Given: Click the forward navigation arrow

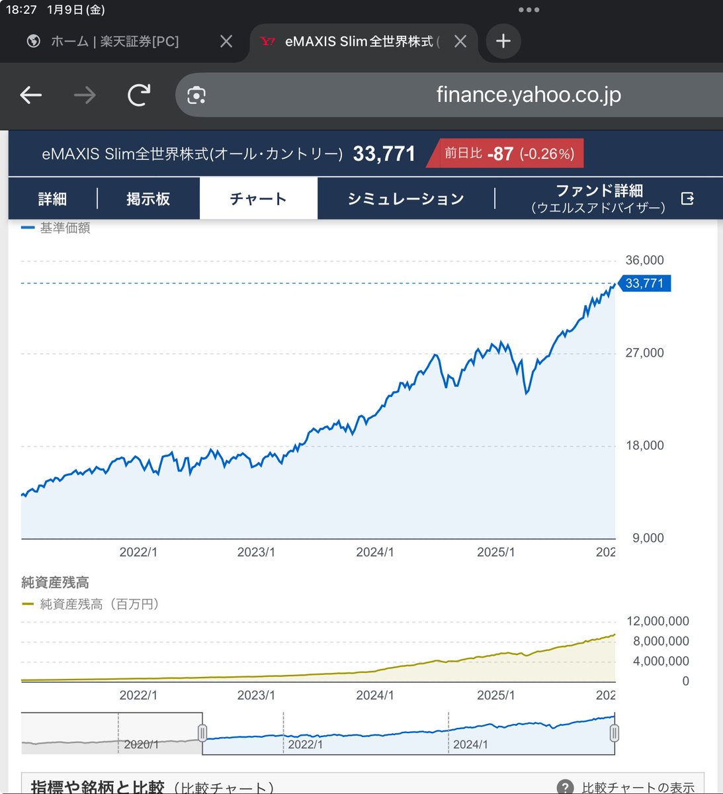Looking at the screenshot, I should (x=85, y=95).
